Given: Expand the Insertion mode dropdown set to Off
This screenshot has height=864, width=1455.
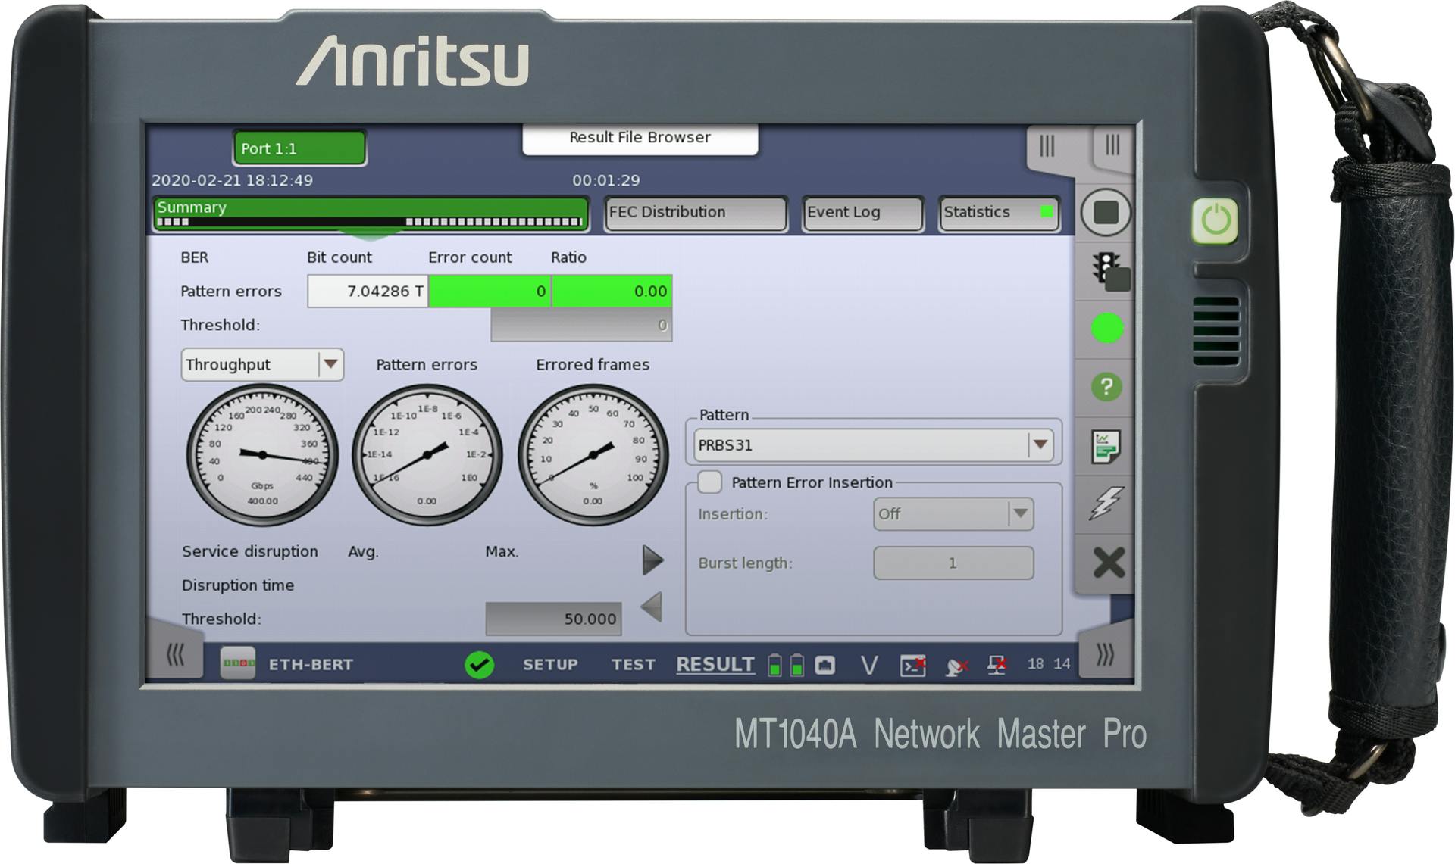Looking at the screenshot, I should tap(1019, 514).
